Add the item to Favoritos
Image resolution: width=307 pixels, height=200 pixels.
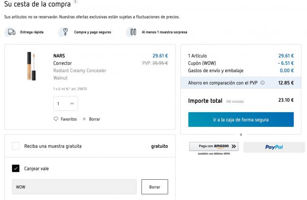pyautogui.click(x=68, y=119)
